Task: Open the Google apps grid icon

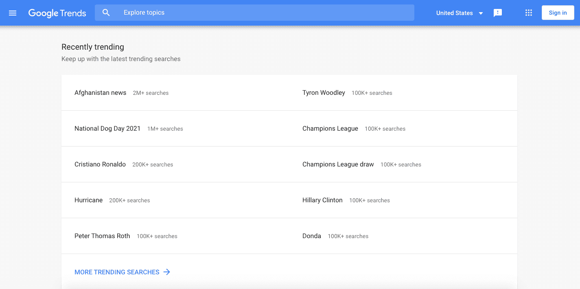Action: click(x=528, y=13)
